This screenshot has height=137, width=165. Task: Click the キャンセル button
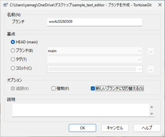(x=115, y=128)
